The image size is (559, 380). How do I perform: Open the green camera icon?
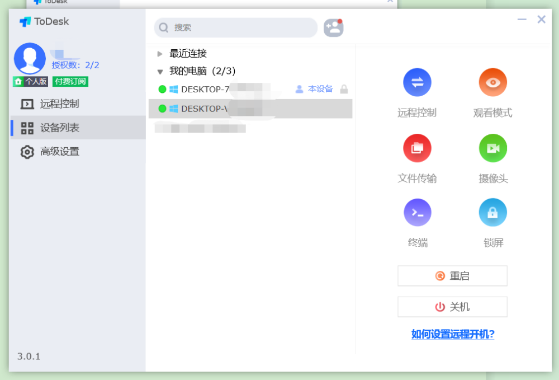pos(492,148)
